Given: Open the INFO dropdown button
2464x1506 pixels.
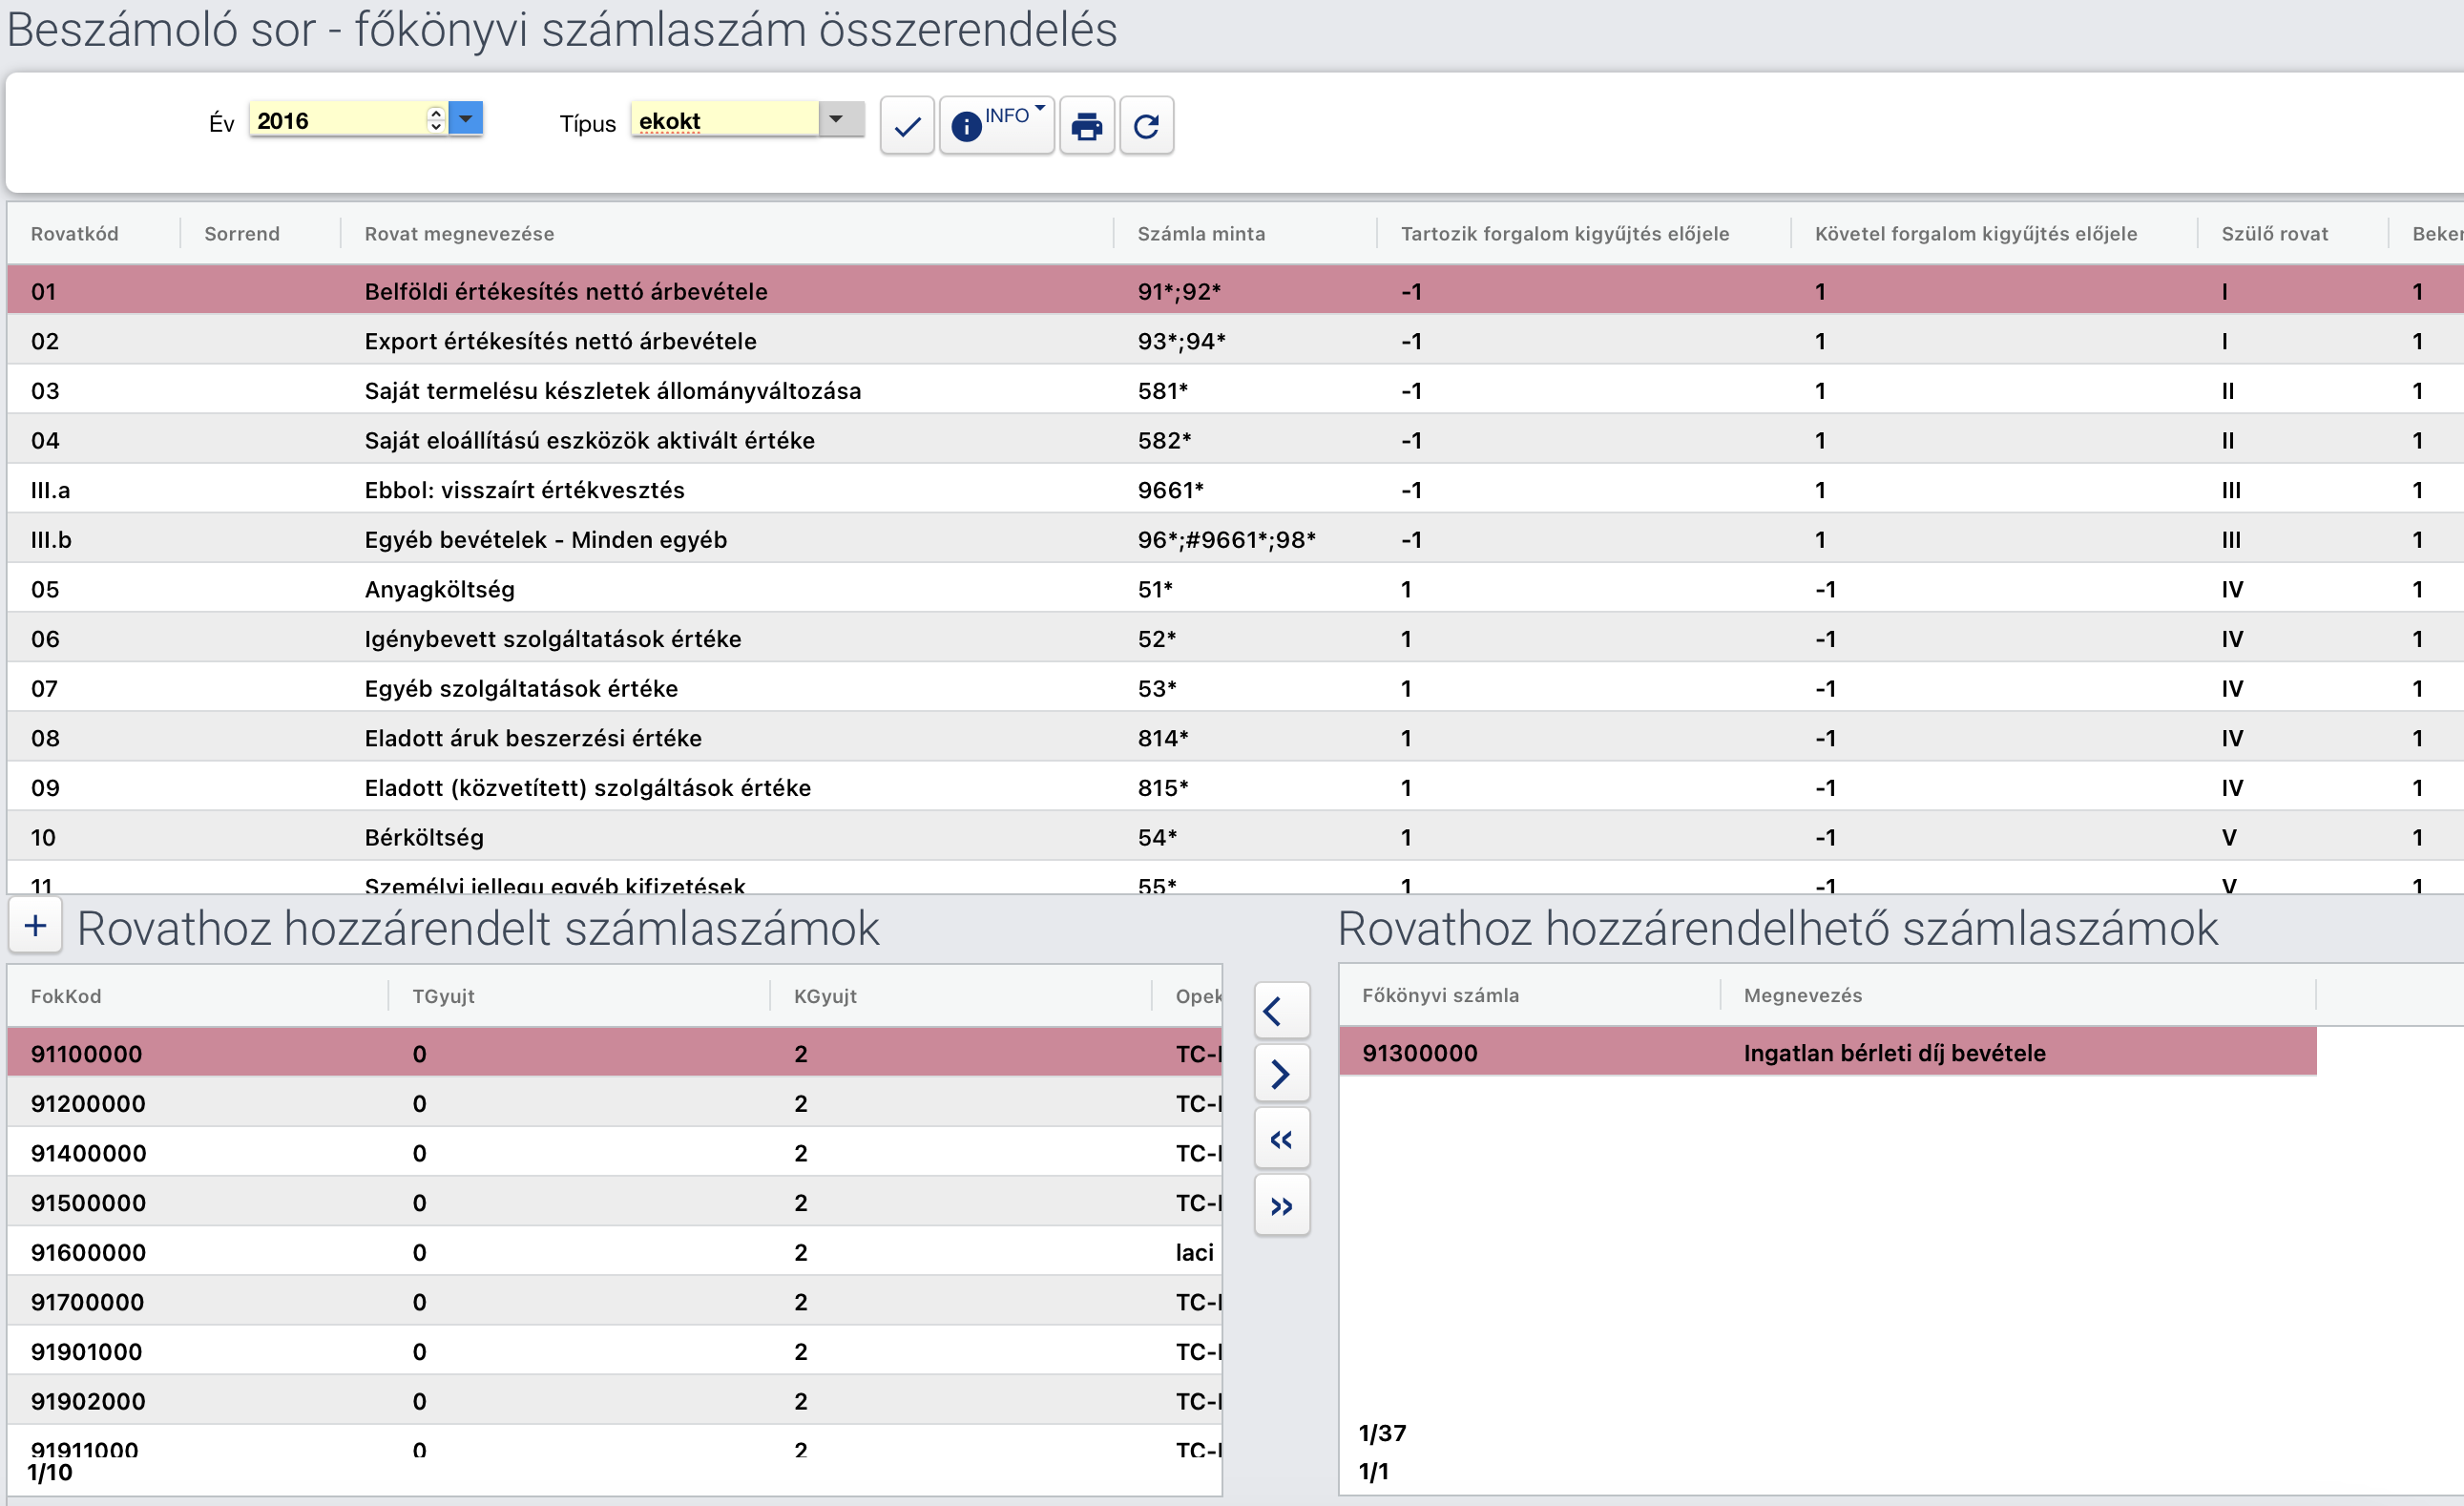Looking at the screenshot, I should [996, 126].
